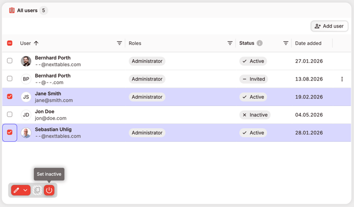Click the duplicate copy icon in the action bar
Viewport: 354px width, 207px height.
38,190
